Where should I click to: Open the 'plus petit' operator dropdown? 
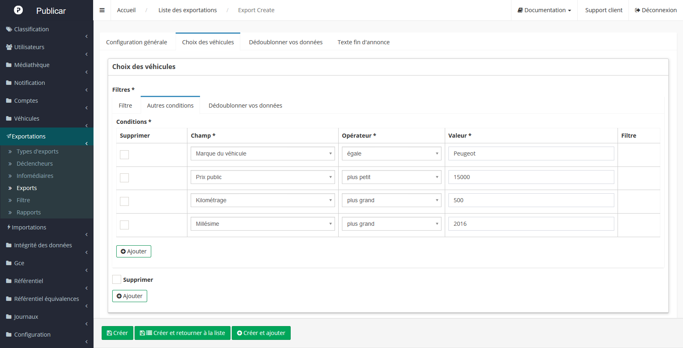pos(392,177)
